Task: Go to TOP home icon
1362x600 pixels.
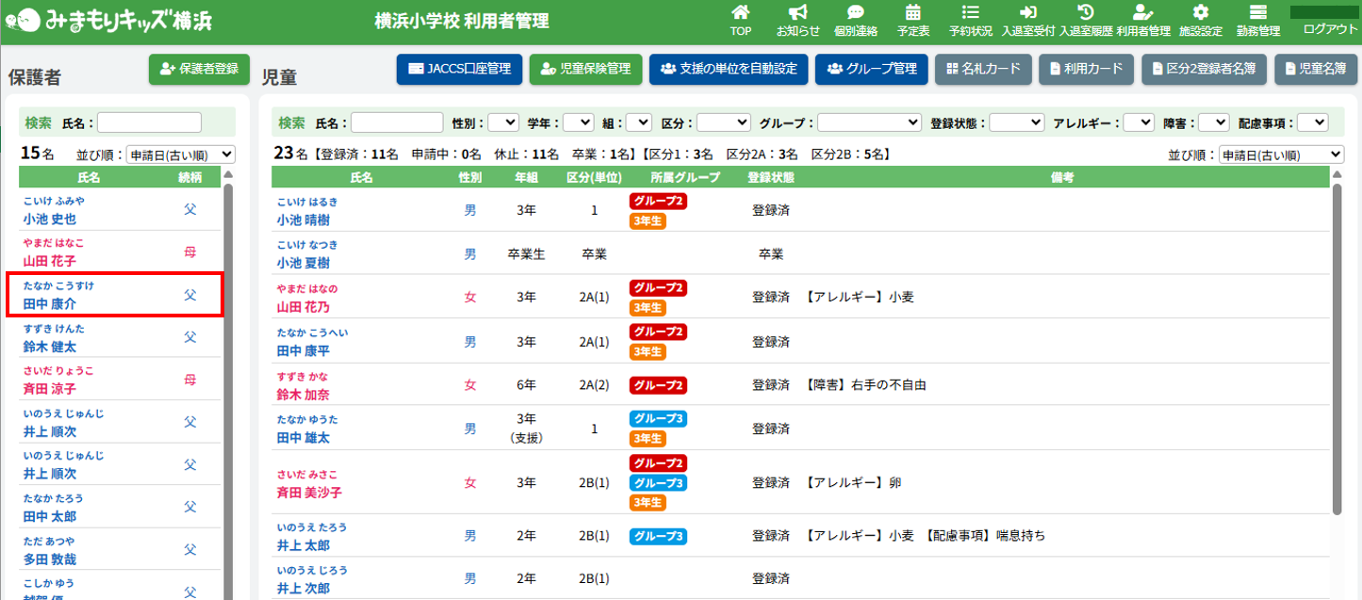Action: tap(741, 13)
